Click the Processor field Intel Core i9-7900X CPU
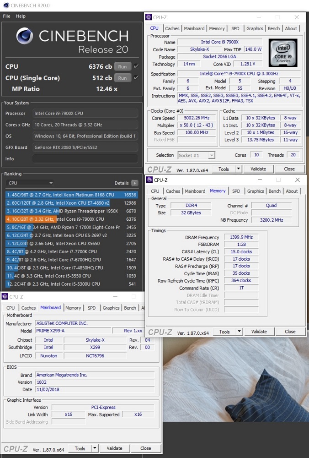 pos(85,113)
